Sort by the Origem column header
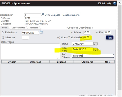Screen dimensions: 122x97 coord(12,62)
